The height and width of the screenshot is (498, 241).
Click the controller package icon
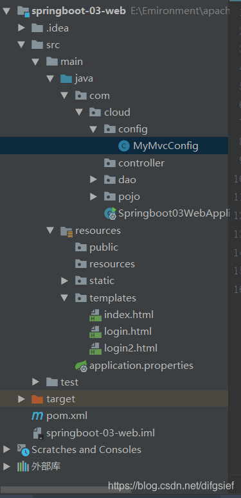click(x=109, y=163)
